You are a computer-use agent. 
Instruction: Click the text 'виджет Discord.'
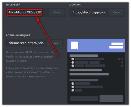point(17,61)
